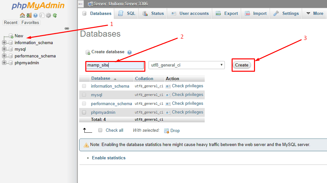Open the SQL tab
Screen dimensions: 327x183
[x=127, y=13]
